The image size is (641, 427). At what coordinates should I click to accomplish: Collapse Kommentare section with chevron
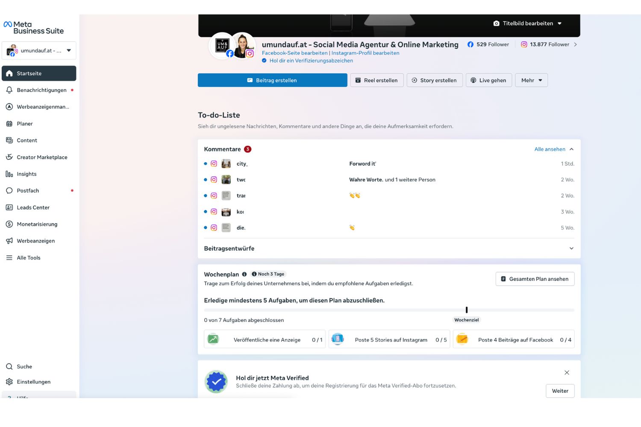click(x=571, y=149)
